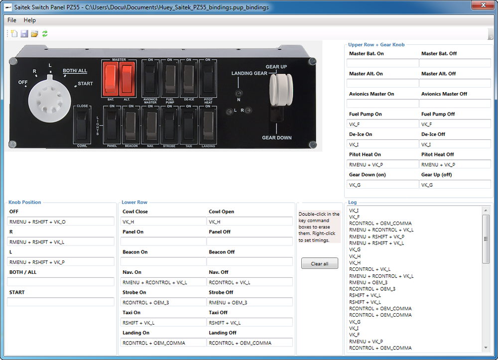This screenshot has width=498, height=360.
Task: Click the toolbar overflow arrow at far right
Action: tap(491, 36)
